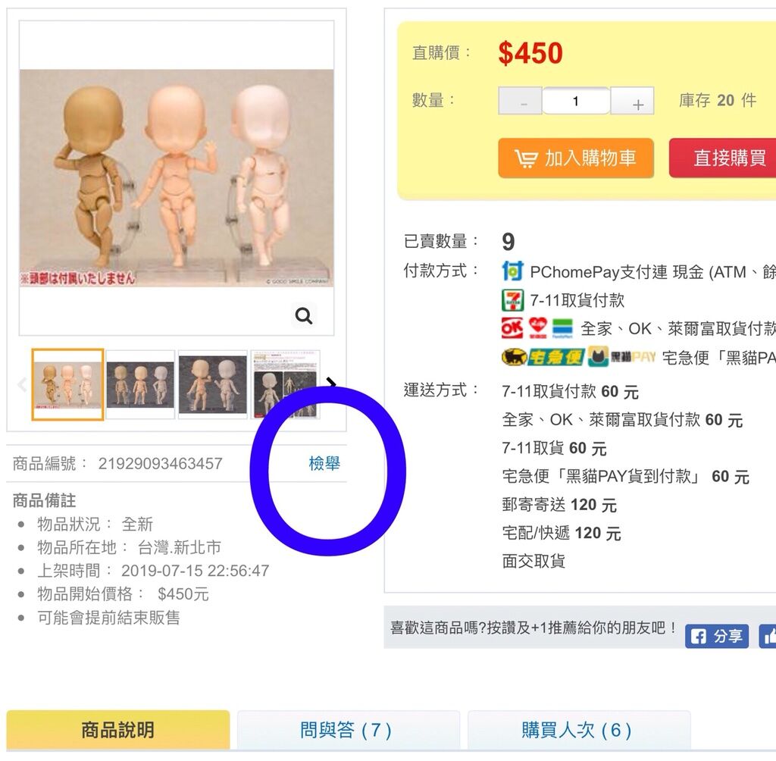Click the red OK convenience store logo

click(x=512, y=328)
